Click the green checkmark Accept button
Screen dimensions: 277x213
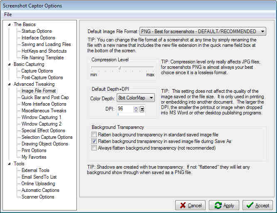pyautogui.click(x=257, y=205)
